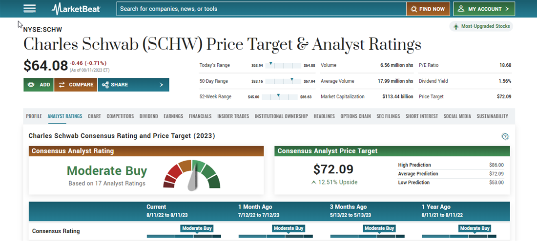Open the INSTITUTIONAL OWNERSHIP tab
This screenshot has width=537, height=241.
pos(281,116)
